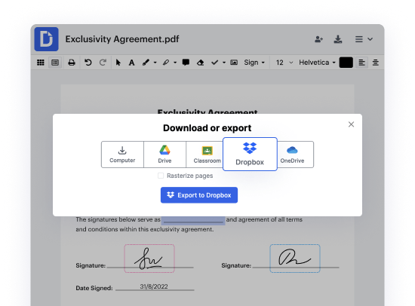Viewport: 415px width, 306px height.
Task: Choose Dropbox as export destination
Action: pyautogui.click(x=250, y=155)
